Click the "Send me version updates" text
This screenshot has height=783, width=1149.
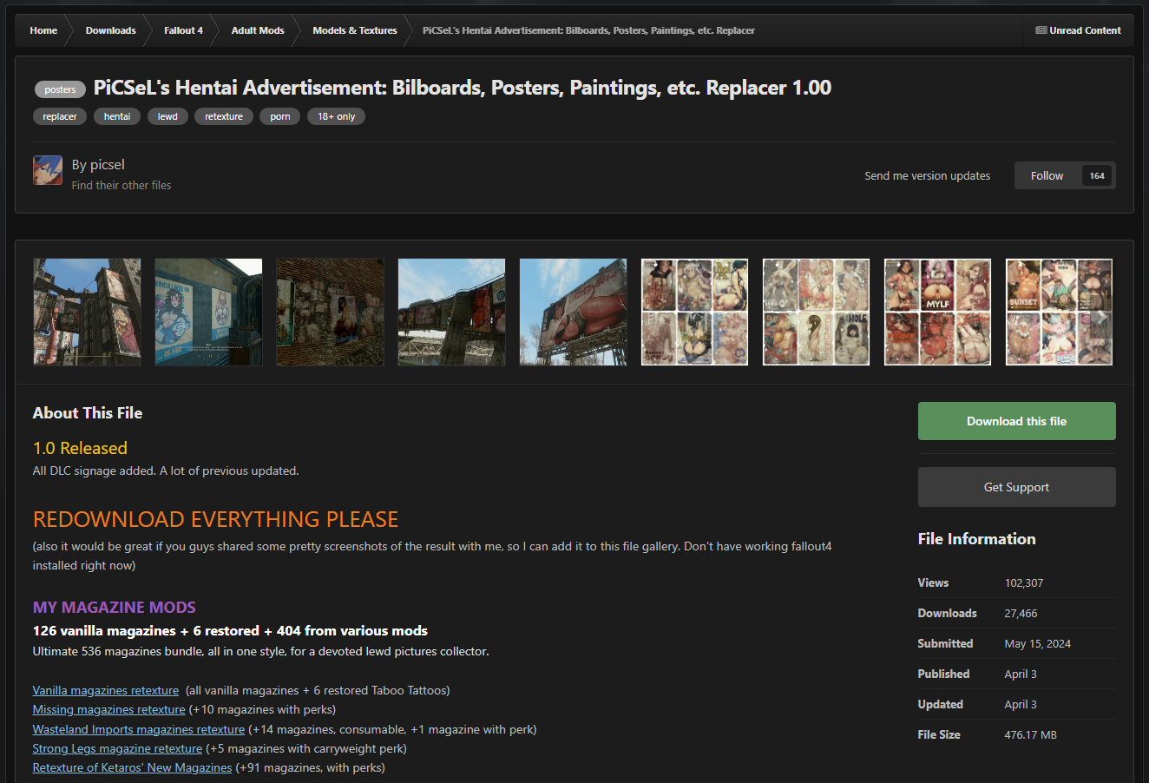[x=927, y=175]
